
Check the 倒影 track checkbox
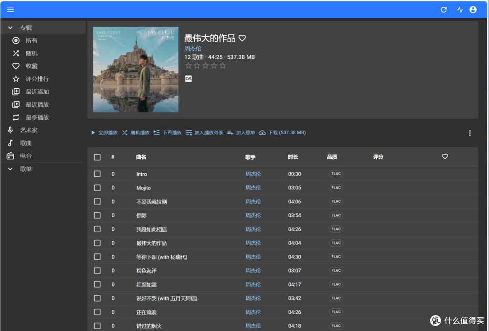pyautogui.click(x=97, y=215)
